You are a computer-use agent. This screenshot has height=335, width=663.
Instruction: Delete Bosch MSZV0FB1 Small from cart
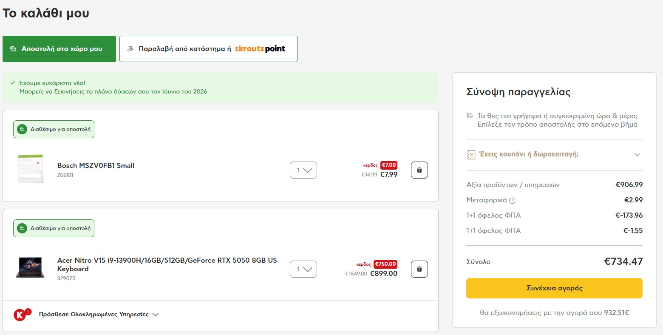click(x=419, y=170)
